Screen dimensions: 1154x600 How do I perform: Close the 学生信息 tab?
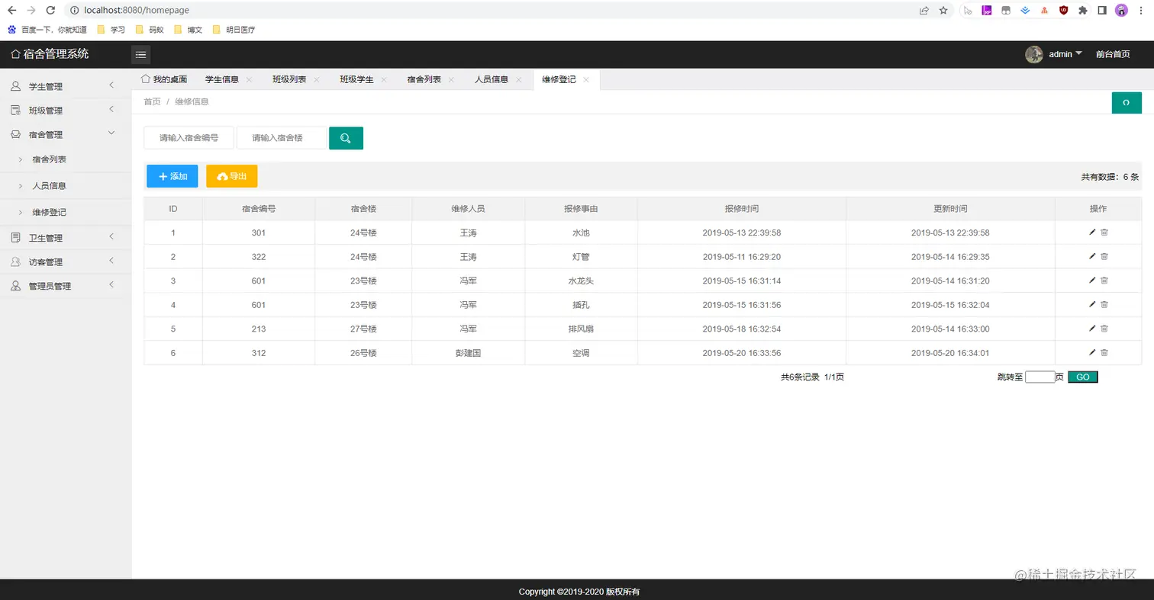pyautogui.click(x=250, y=80)
